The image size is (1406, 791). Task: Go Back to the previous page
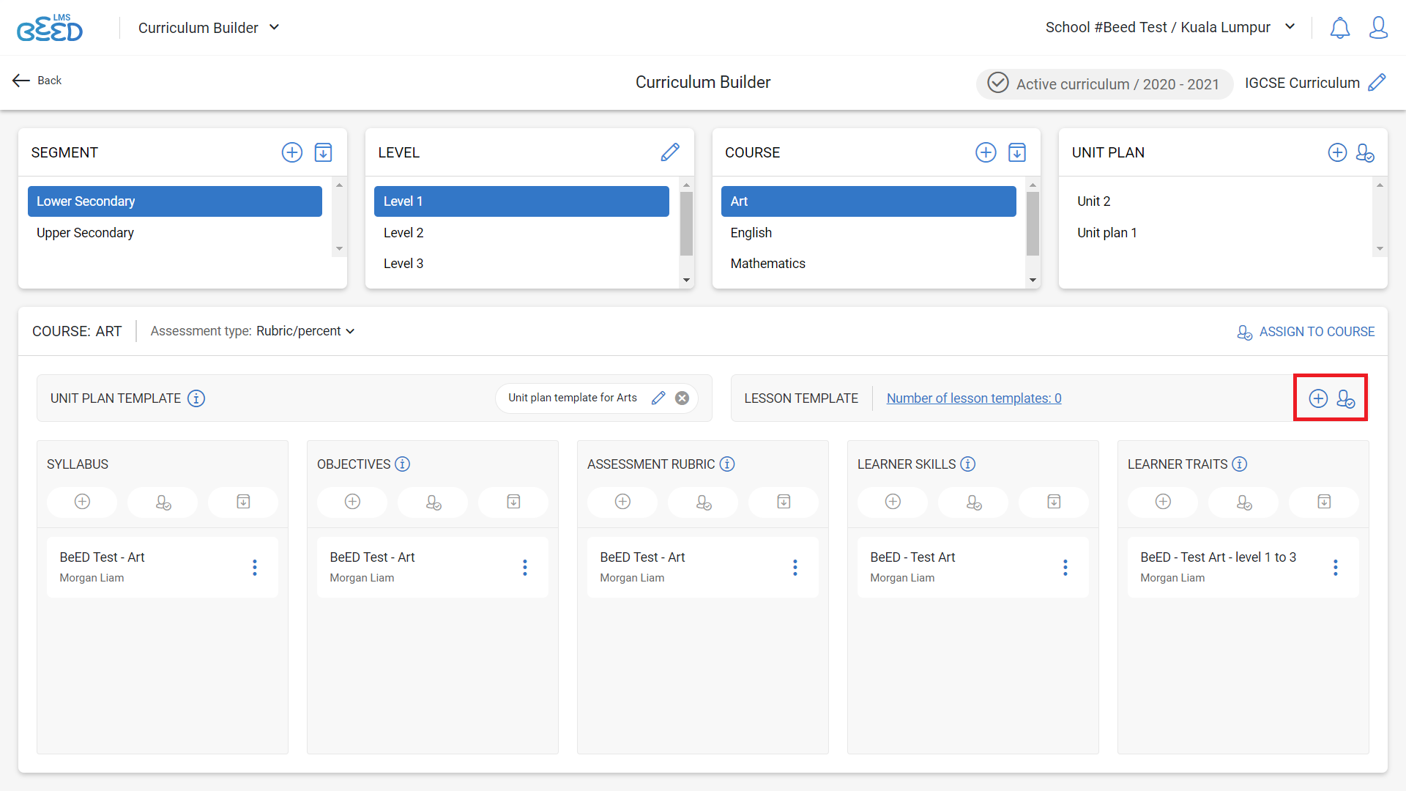coord(37,81)
